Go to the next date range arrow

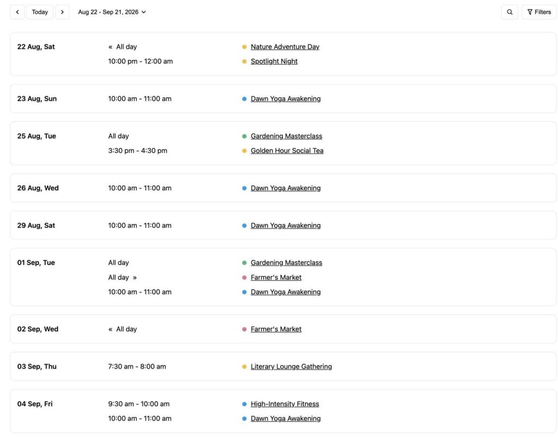click(62, 12)
